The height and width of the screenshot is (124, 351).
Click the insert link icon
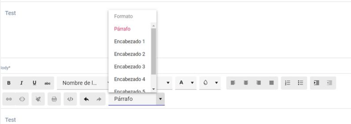(9, 99)
